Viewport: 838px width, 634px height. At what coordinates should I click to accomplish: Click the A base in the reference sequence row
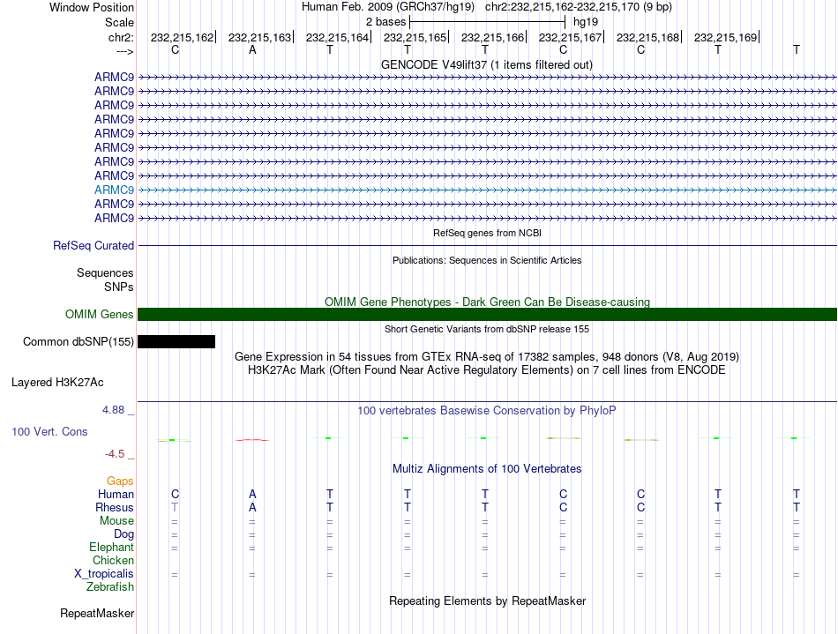tap(252, 49)
